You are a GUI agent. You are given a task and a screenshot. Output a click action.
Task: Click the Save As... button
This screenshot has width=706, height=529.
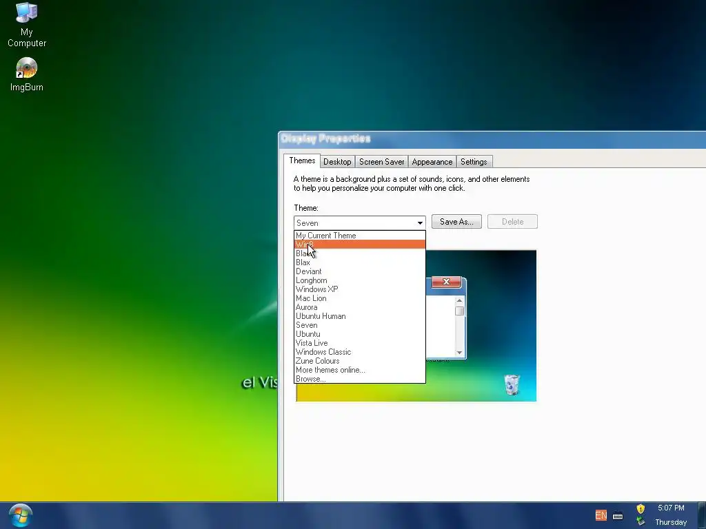(x=456, y=221)
